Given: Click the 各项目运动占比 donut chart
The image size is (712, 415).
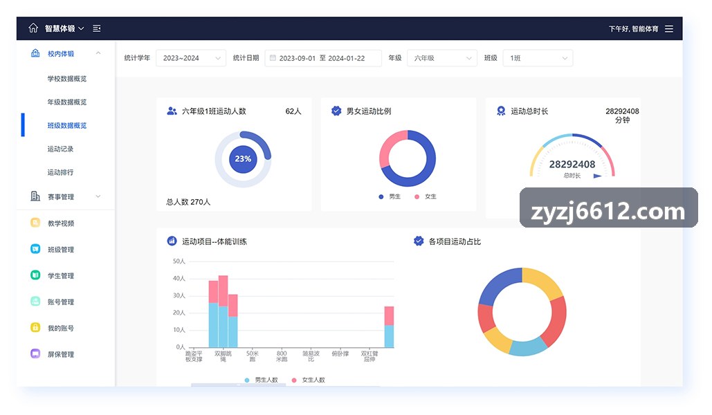Looking at the screenshot, I should point(522,312).
